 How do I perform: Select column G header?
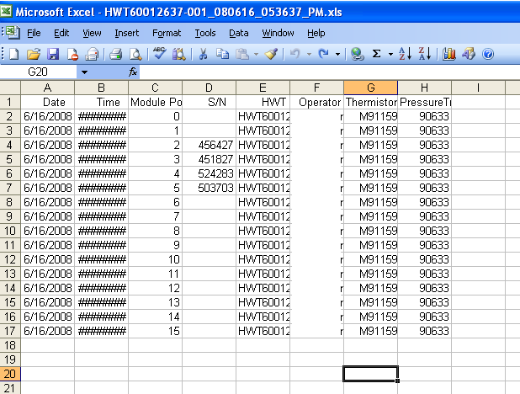pyautogui.click(x=370, y=88)
